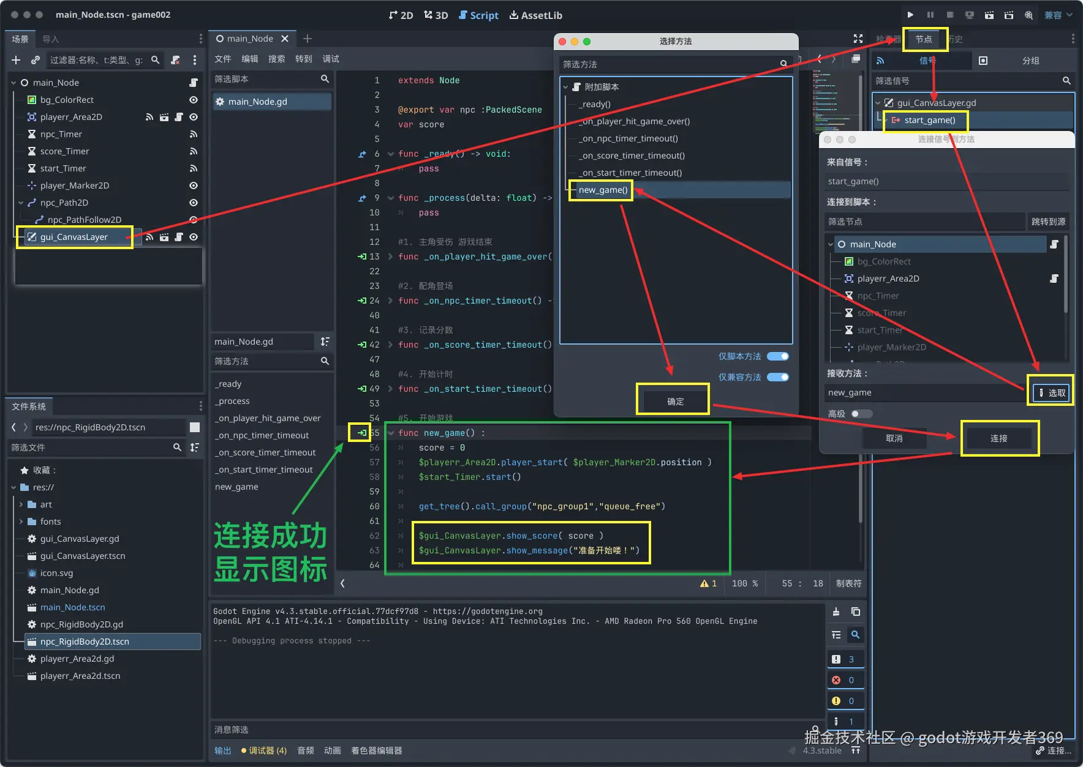Click the signals icon on score_Timer row
Screen dimensions: 1083x767
[x=194, y=151]
